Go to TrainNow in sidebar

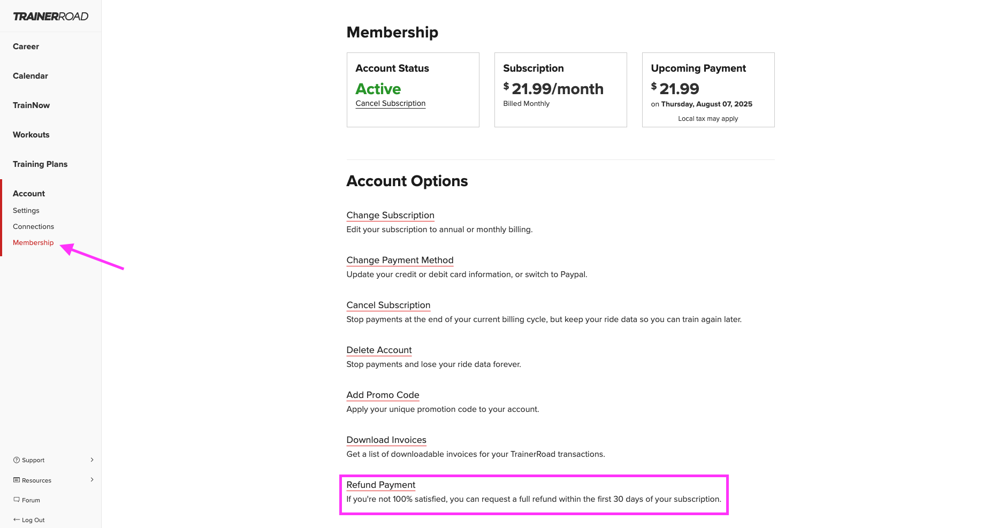[x=31, y=105]
